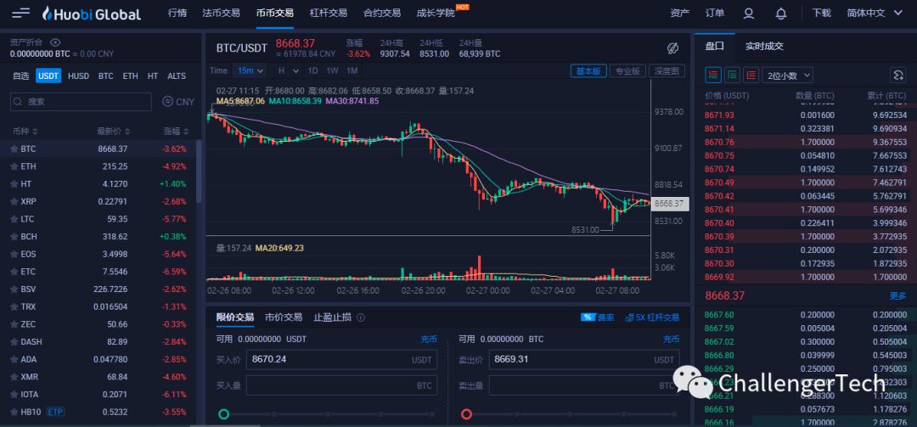
Task: Switch currency display with CNY toggle icon
Action: click(x=167, y=102)
